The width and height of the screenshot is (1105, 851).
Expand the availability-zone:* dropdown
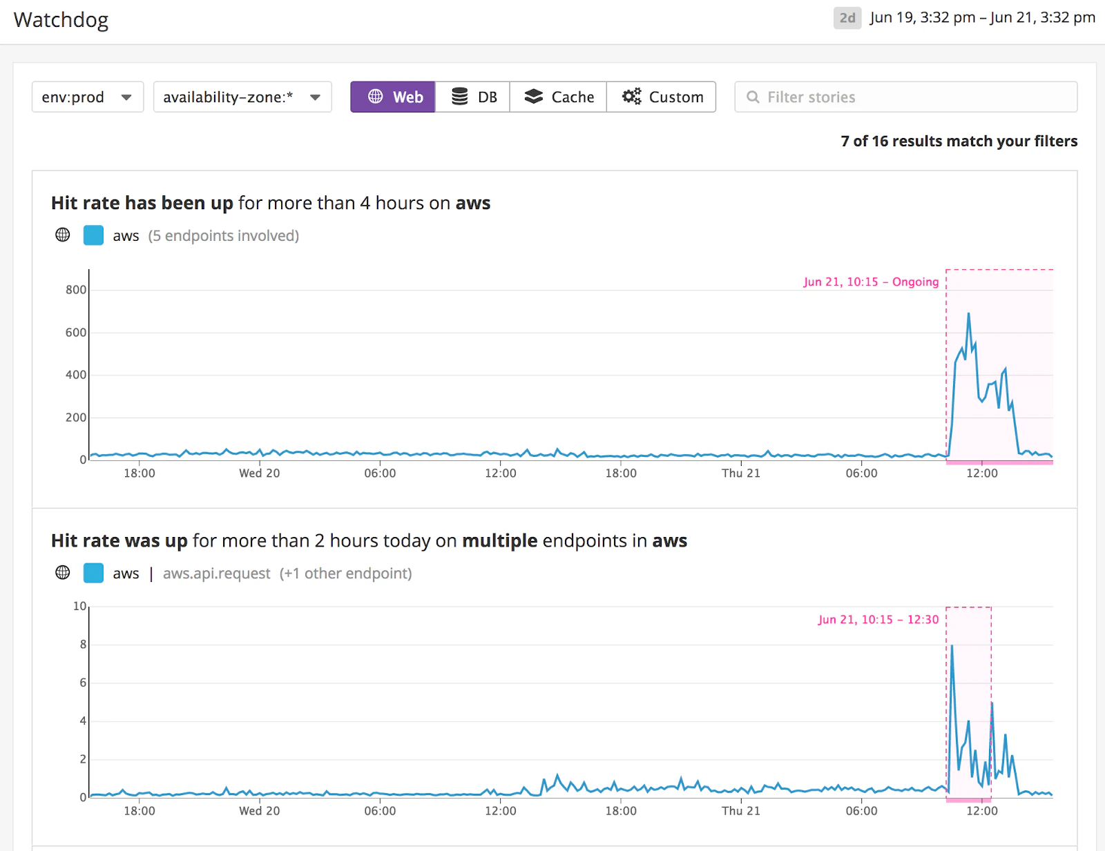242,97
